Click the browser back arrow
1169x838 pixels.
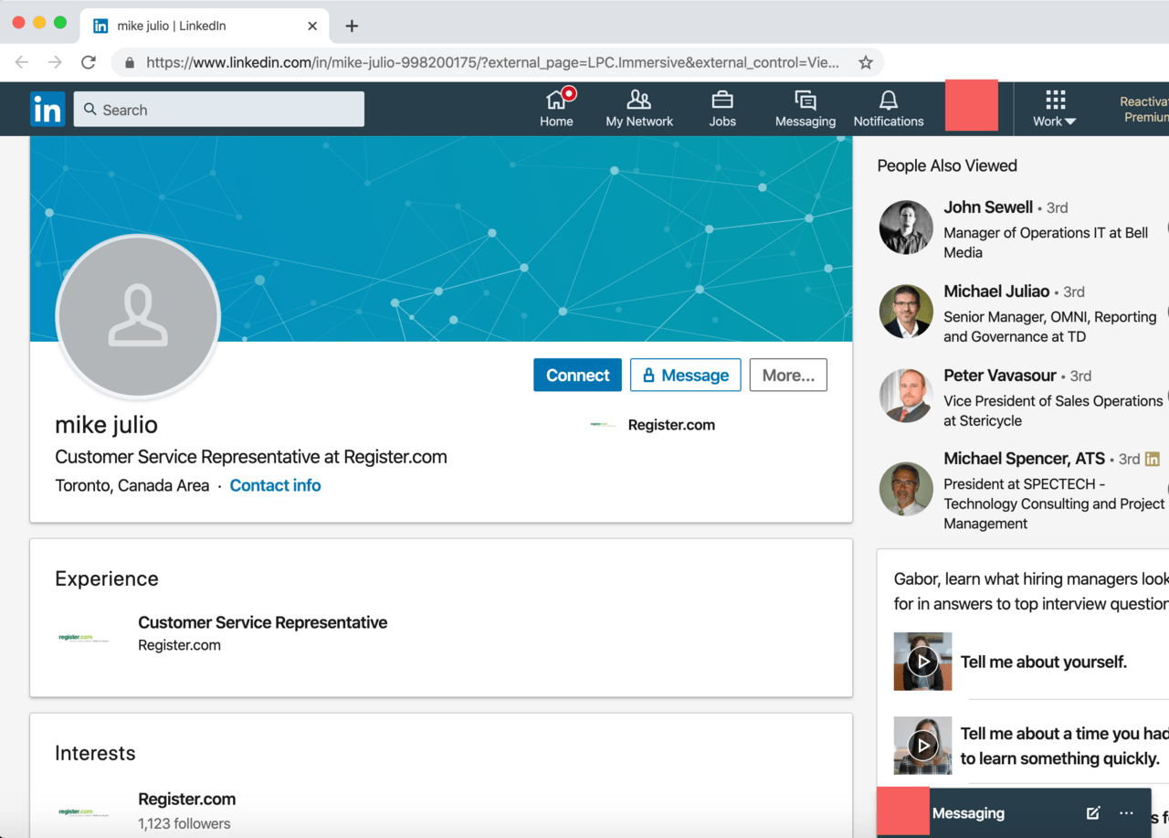[22, 62]
